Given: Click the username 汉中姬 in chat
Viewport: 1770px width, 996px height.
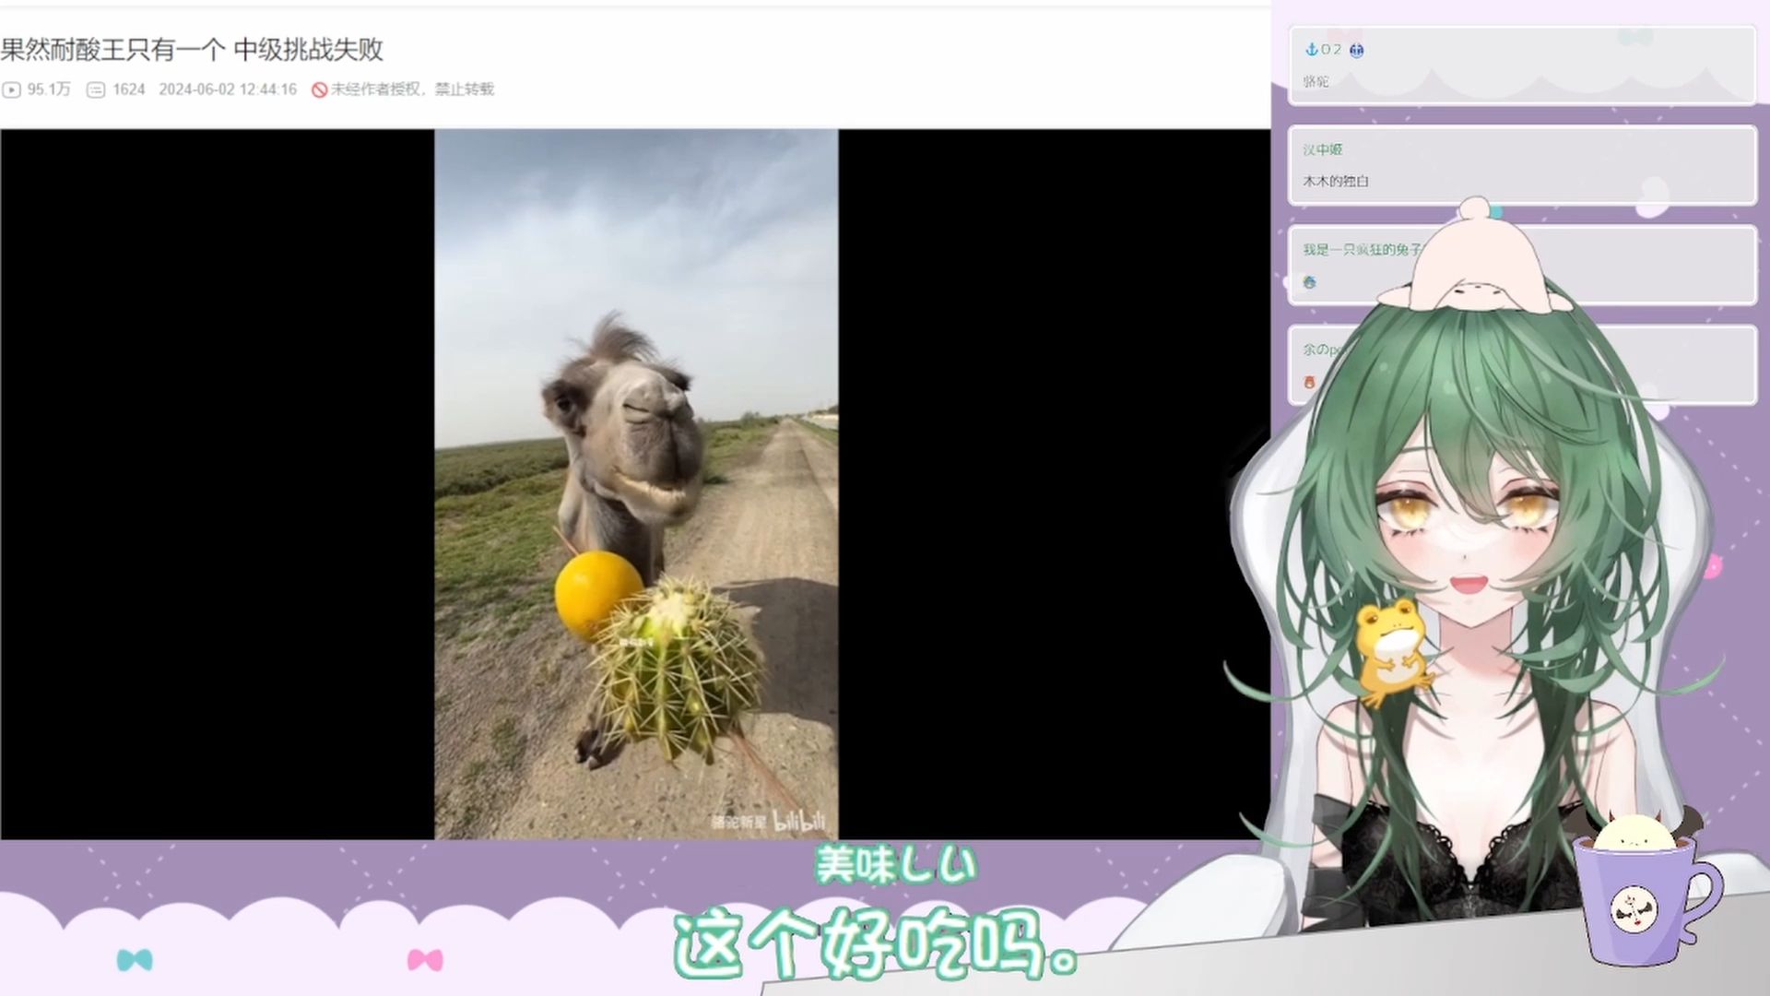Looking at the screenshot, I should click(1322, 149).
